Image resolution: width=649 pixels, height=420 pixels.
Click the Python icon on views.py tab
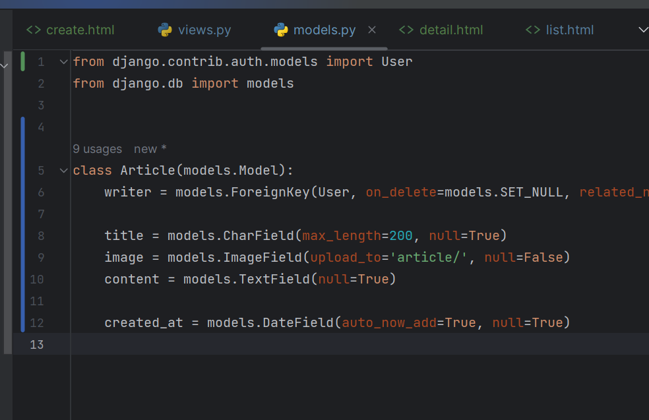point(165,30)
